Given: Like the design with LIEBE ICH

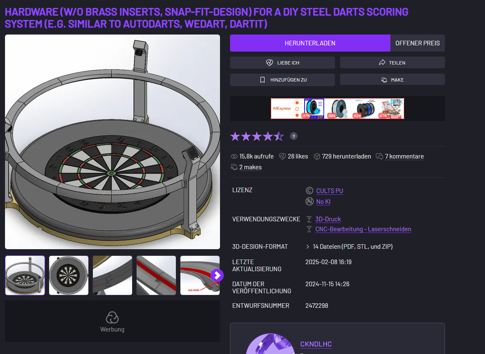Looking at the screenshot, I should pos(282,63).
